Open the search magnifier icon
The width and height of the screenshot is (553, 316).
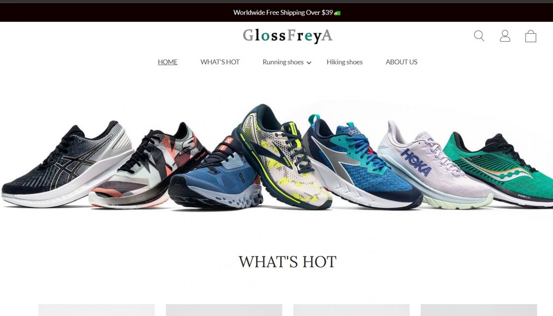pos(479,36)
